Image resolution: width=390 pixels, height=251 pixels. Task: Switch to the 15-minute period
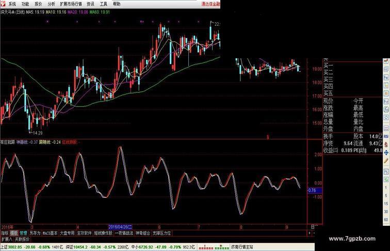coord(386,204)
